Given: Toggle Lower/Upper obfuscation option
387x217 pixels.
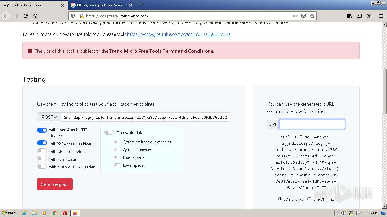Looking at the screenshot, I should (x=118, y=157).
